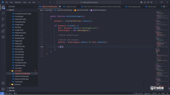This screenshot has width=170, height=95.
Task: Open the Manage settings gear
Action: coord(3,89)
